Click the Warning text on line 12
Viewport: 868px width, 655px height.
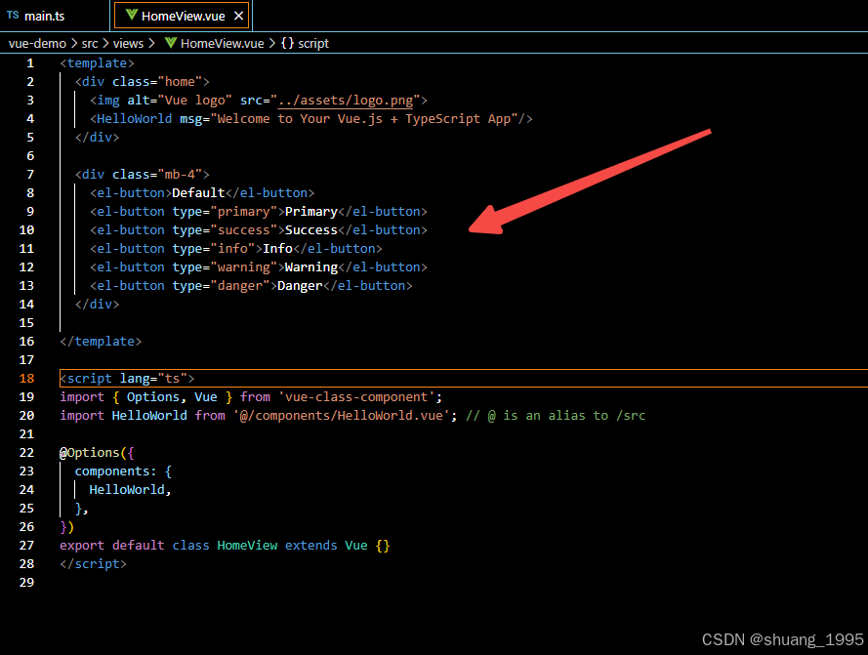point(311,267)
